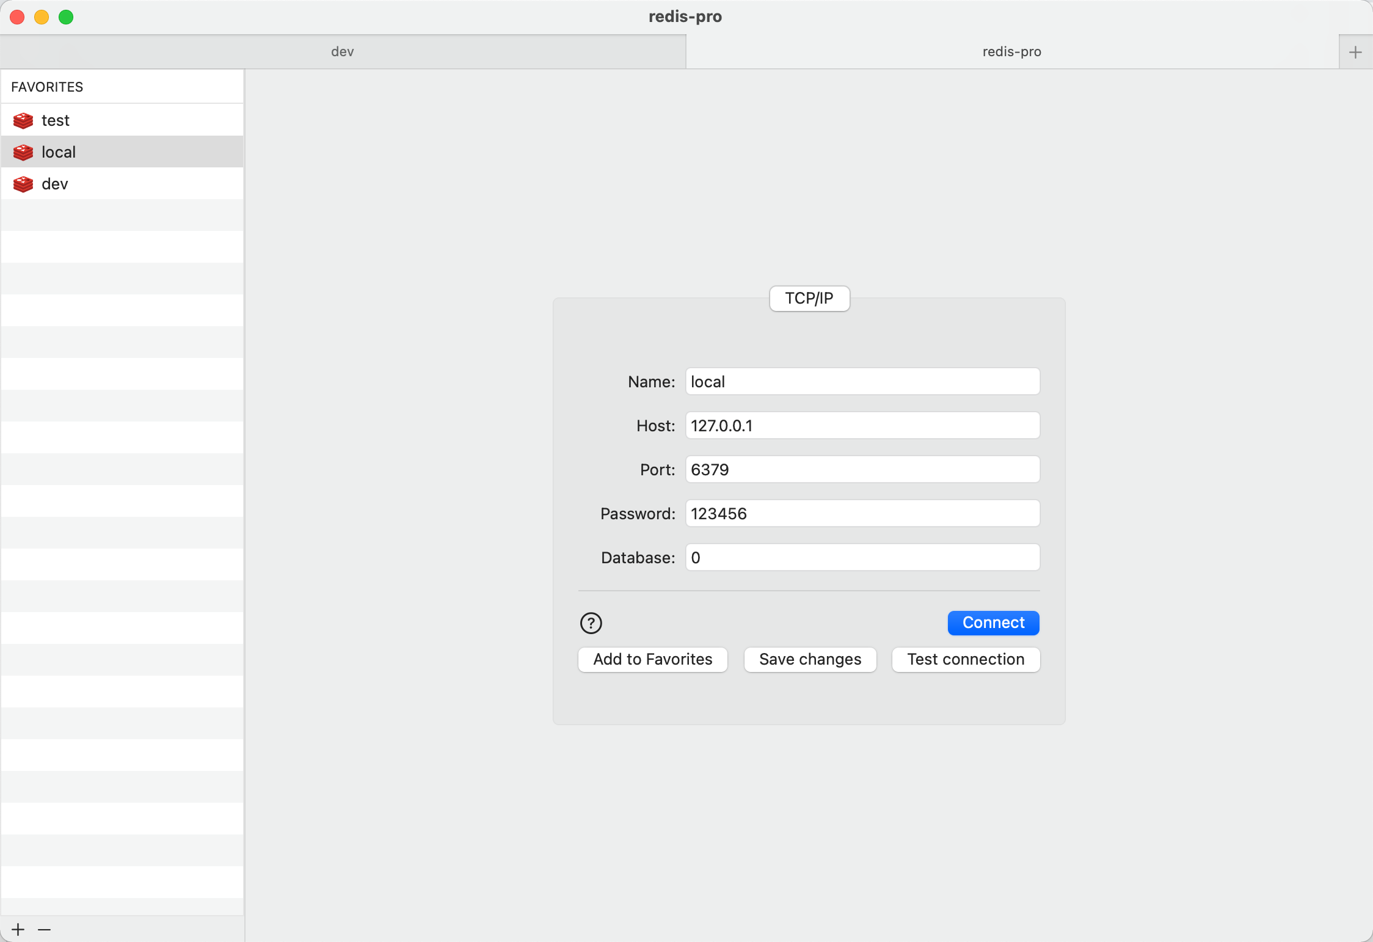Click into the Host field

click(862, 426)
